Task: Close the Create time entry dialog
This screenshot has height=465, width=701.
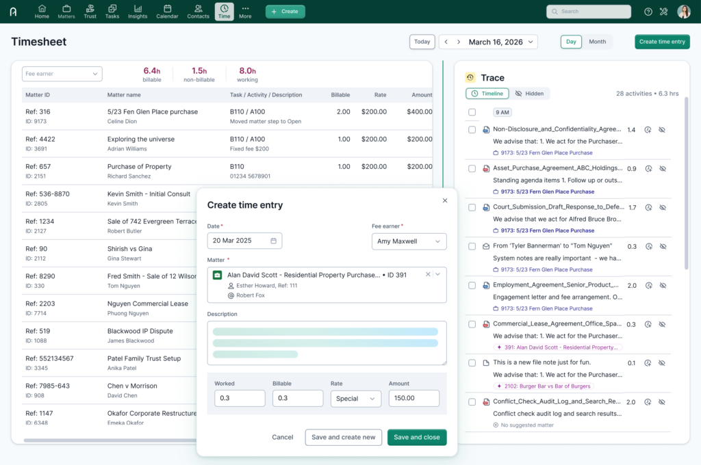Action: [x=445, y=200]
